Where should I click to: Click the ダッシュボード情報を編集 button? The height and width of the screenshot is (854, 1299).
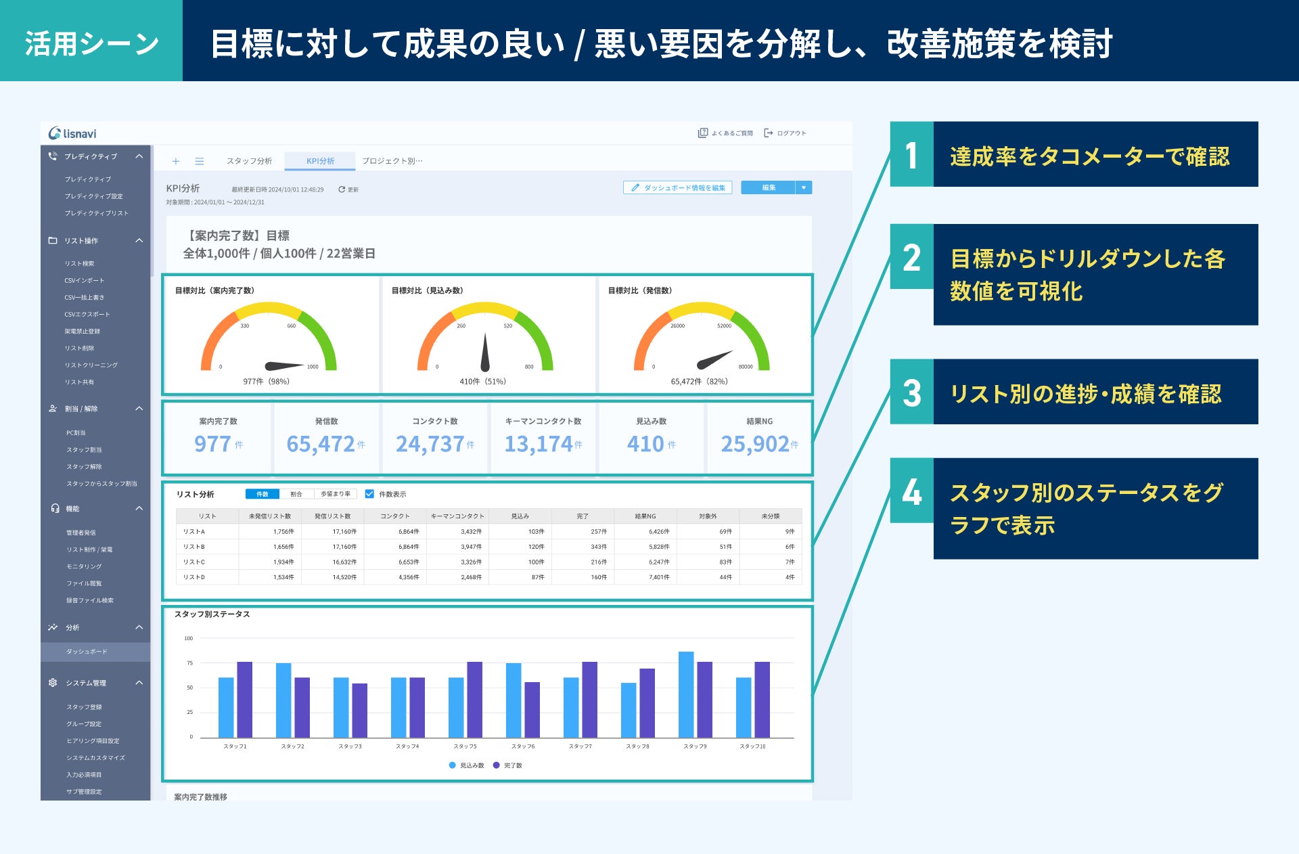[678, 187]
